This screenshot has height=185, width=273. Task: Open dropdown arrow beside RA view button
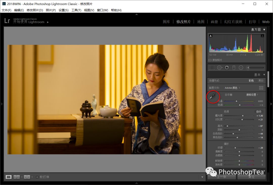coord(22,177)
